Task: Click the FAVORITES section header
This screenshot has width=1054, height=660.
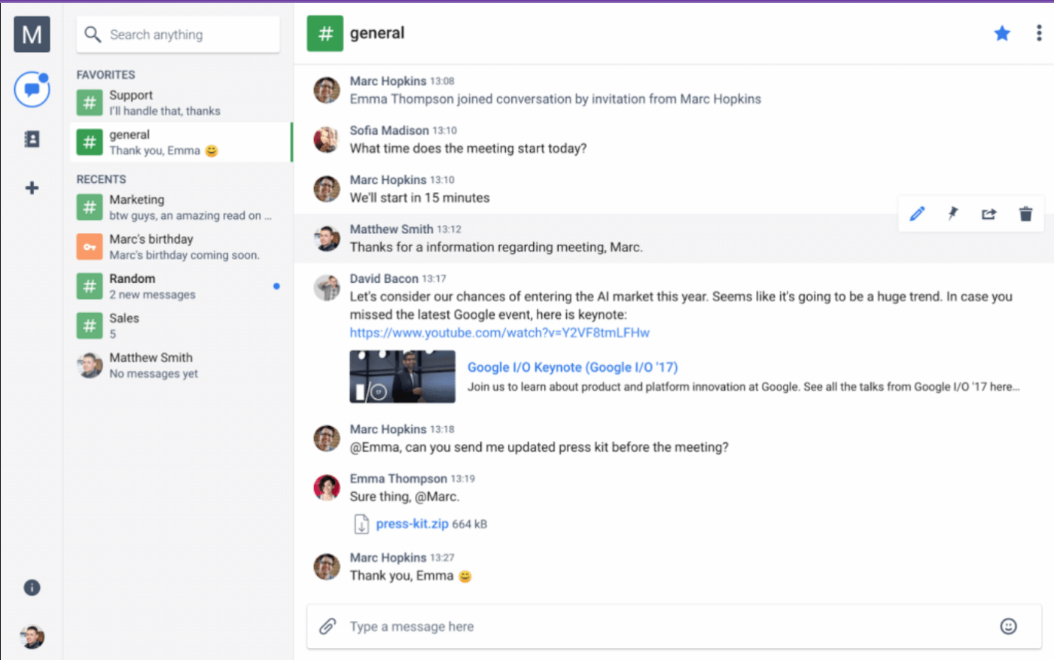Action: coord(105,75)
